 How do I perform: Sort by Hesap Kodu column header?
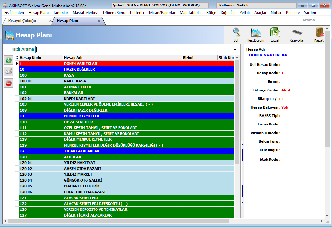(41, 58)
